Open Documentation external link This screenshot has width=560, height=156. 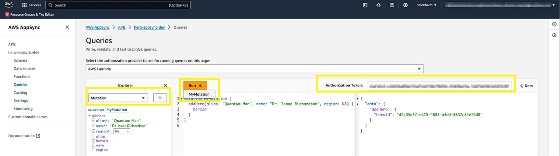point(24,136)
